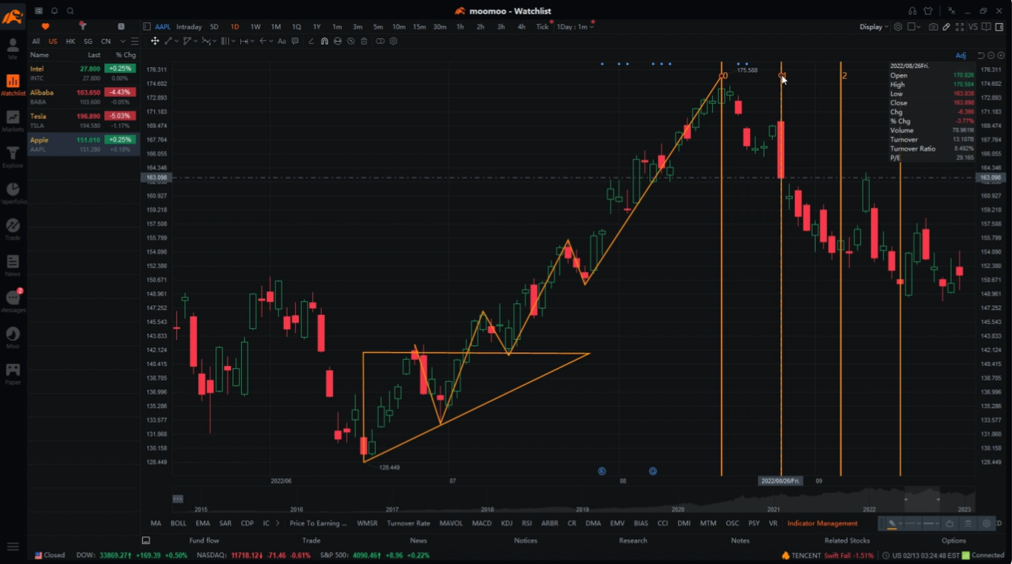Viewport: 1012px width, 564px height.
Task: Click the pencil drawing tools icon
Action: tap(946, 27)
